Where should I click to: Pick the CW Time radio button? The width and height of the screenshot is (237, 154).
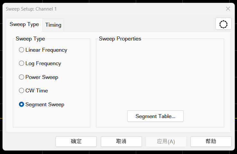pos(22,91)
